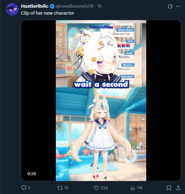Share the post with upload arrow icon
The width and height of the screenshot is (185, 194).
(178, 188)
